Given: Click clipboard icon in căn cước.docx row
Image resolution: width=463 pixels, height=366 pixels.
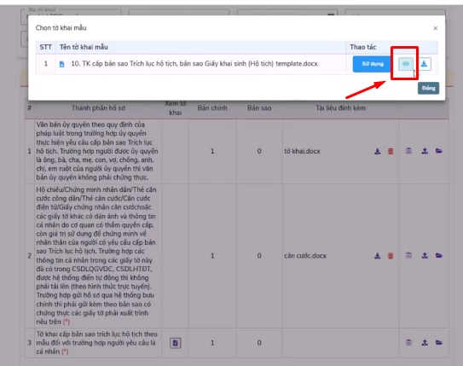Looking at the screenshot, I should pyautogui.click(x=408, y=256).
